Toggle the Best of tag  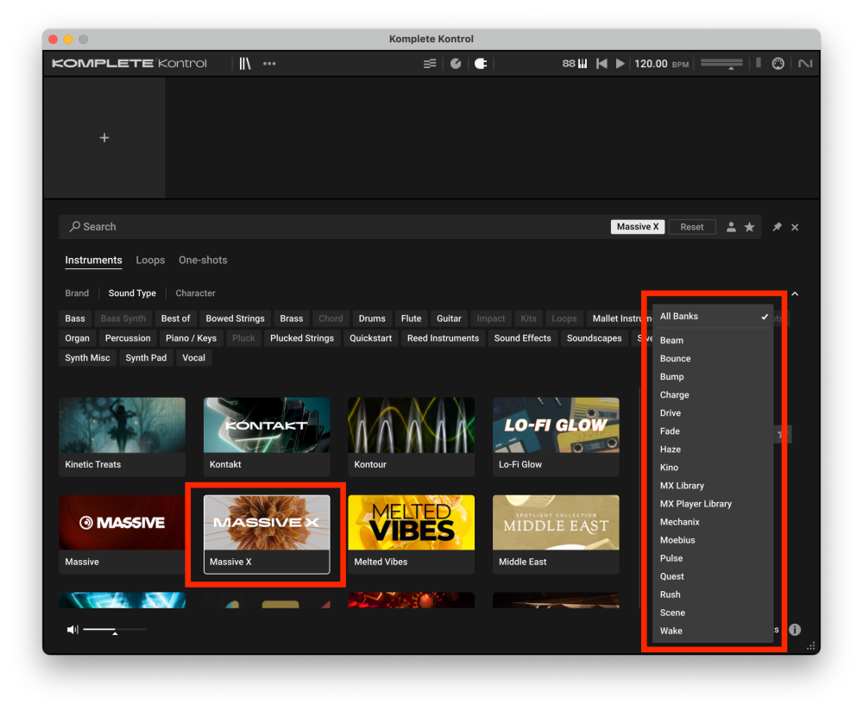(x=175, y=318)
